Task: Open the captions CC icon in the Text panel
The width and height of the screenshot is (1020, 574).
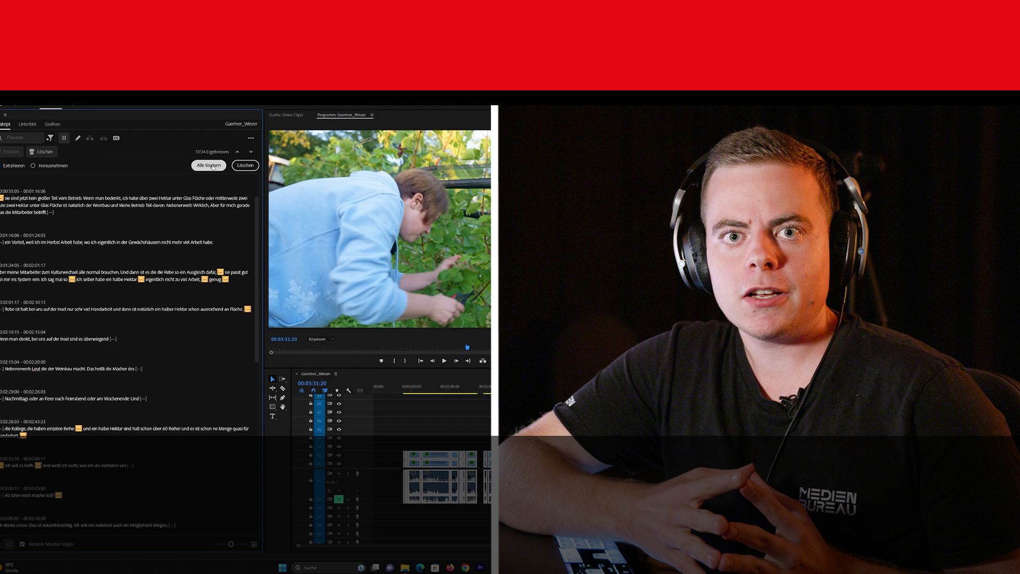Action: [x=116, y=138]
